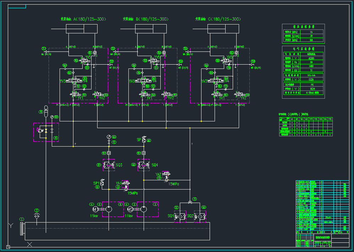Select the check valve above the SQ4 filter
The width and height of the screenshot is (354, 252).
pyautogui.click(x=144, y=153)
